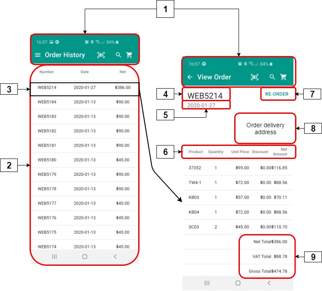Open order WEB5177 from the list
322x291 pixels.
(84, 203)
